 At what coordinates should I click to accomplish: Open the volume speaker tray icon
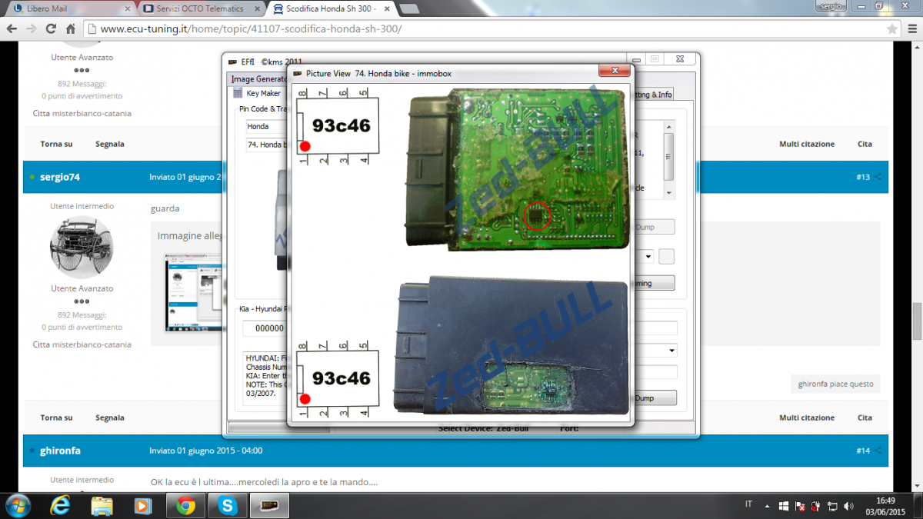coord(848,506)
